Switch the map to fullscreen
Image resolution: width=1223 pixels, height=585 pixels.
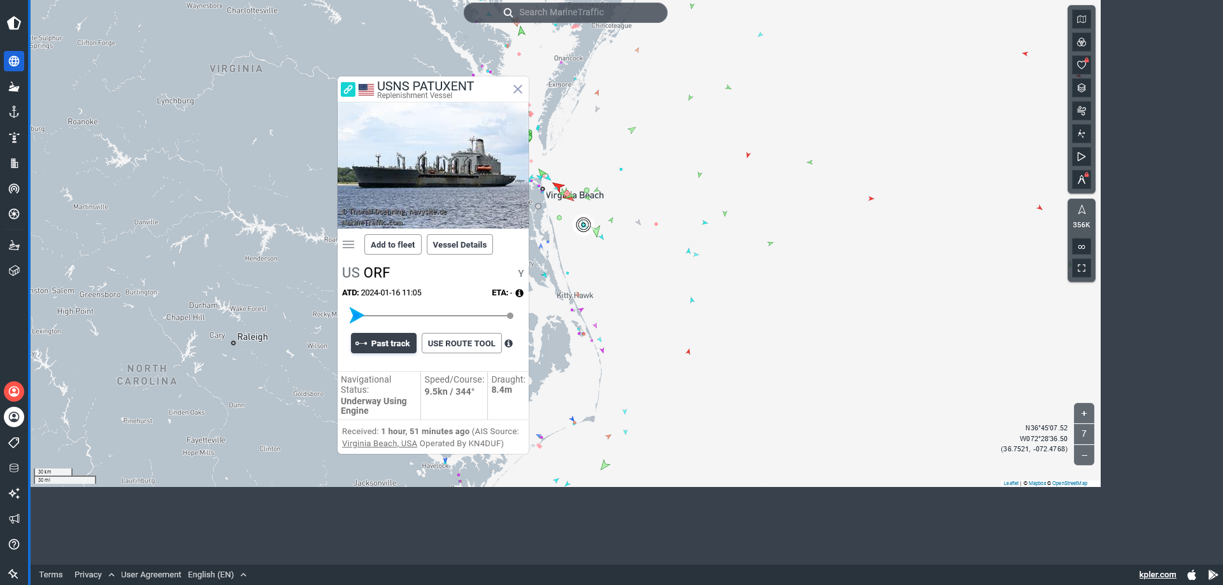pyautogui.click(x=1082, y=268)
